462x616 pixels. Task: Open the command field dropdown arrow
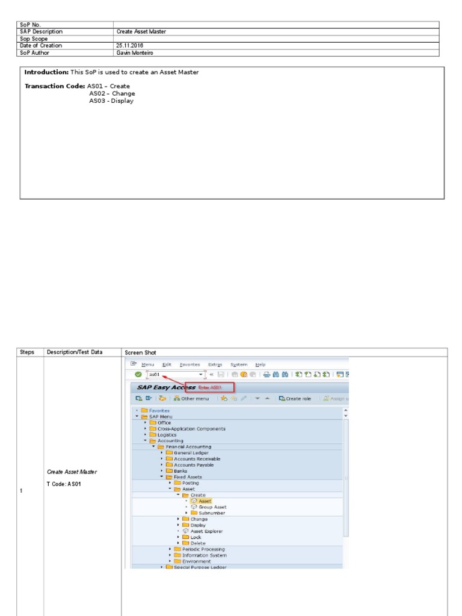pos(201,374)
